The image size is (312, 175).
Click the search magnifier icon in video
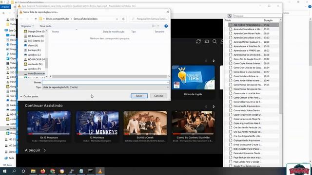pyautogui.click(x=214, y=41)
